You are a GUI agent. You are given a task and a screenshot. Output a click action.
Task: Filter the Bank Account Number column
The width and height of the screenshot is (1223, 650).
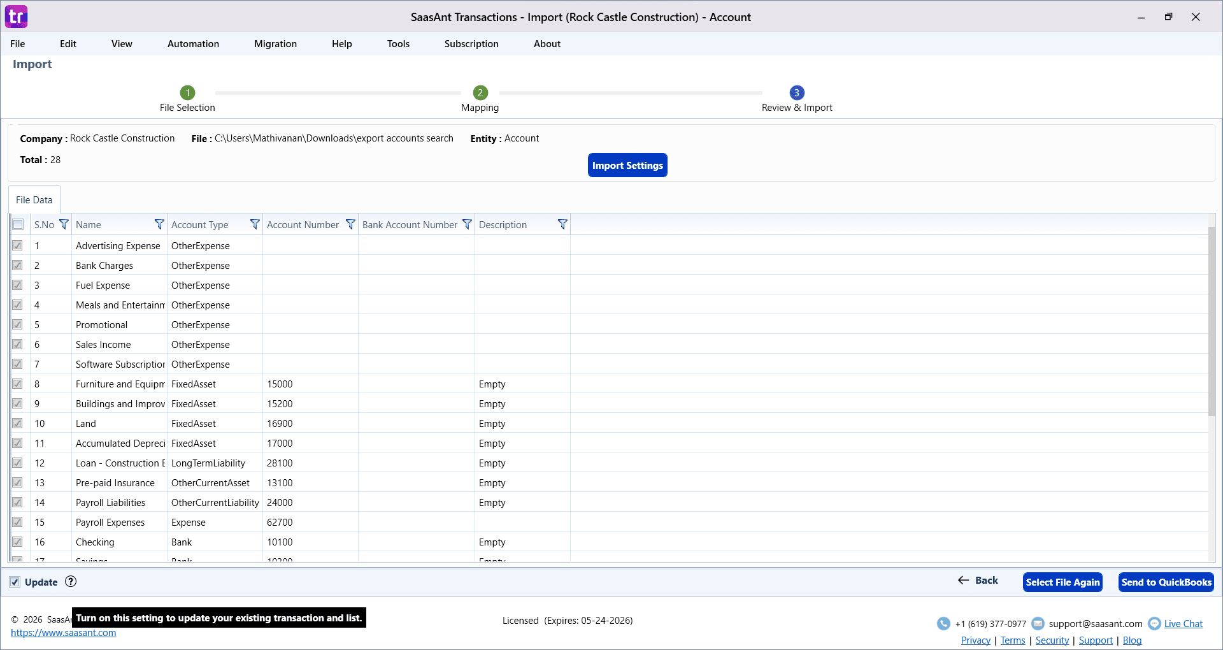(468, 224)
